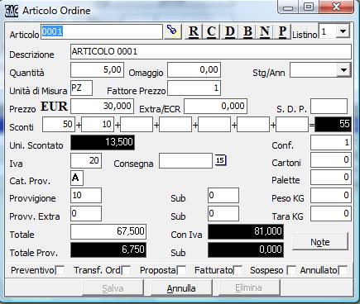The width and height of the screenshot is (360, 304).
Task: Click the S. D. P. field
Action: point(329,106)
